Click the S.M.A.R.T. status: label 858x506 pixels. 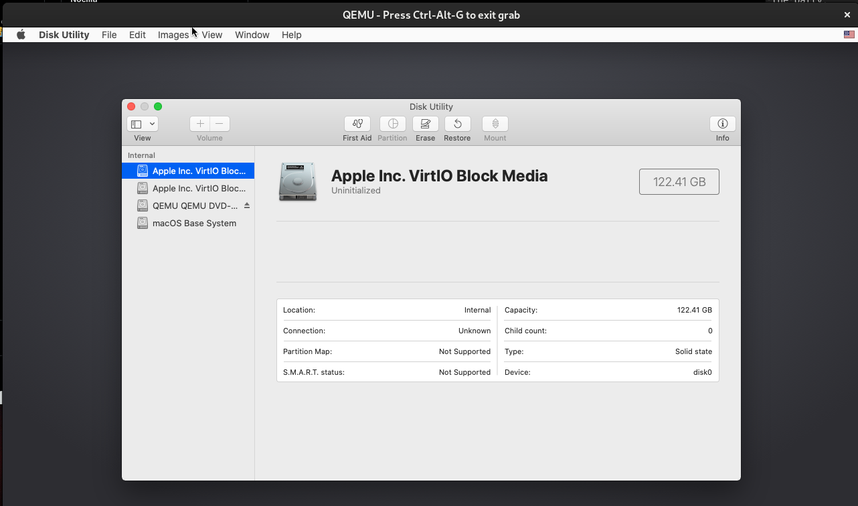pos(314,372)
